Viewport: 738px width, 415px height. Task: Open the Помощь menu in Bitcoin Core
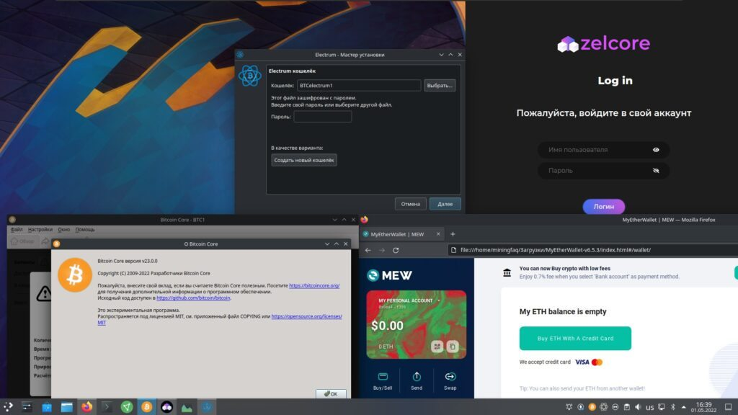tap(85, 230)
